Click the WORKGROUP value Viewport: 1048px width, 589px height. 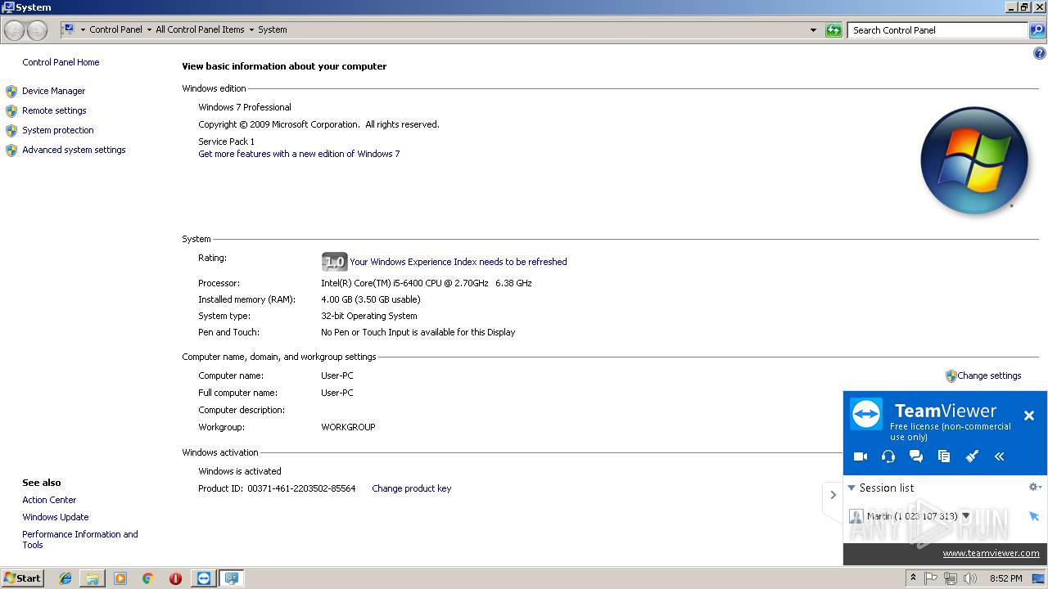click(348, 427)
